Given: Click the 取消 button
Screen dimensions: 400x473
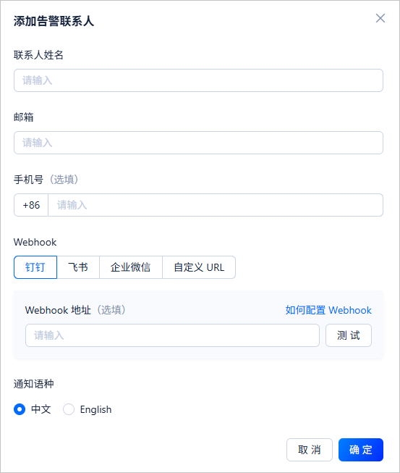Looking at the screenshot, I should (x=310, y=450).
